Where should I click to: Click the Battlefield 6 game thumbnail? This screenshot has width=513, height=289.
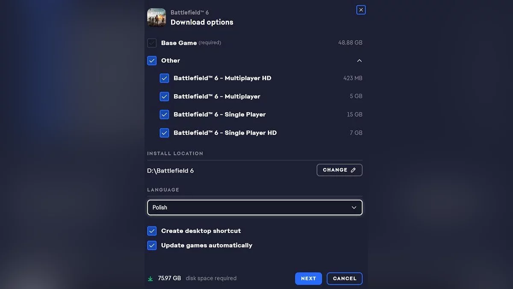tap(156, 18)
